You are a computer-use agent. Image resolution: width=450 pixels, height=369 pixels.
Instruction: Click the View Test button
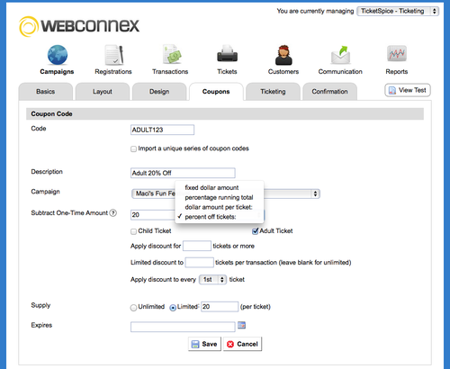(408, 90)
